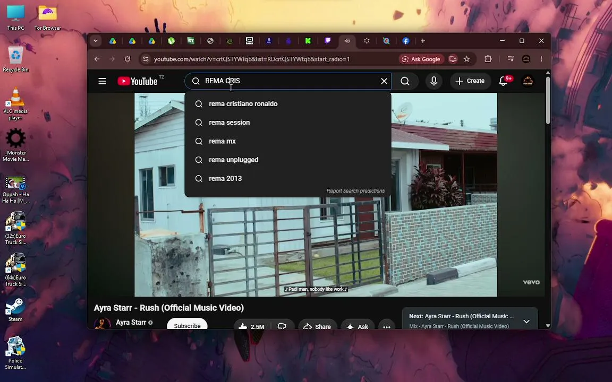Select the active YouTube tab playing audio

(x=347, y=41)
